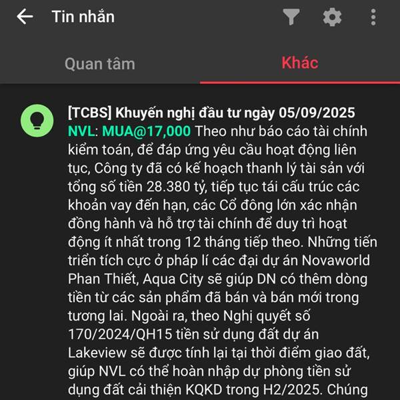Image resolution: width=400 pixels, height=400 pixels.
Task: Tap the Tin nhắn screen title
Action: click(x=83, y=17)
